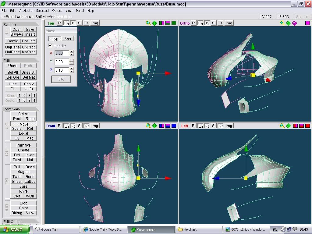Open the Attribute menu

(26, 11)
